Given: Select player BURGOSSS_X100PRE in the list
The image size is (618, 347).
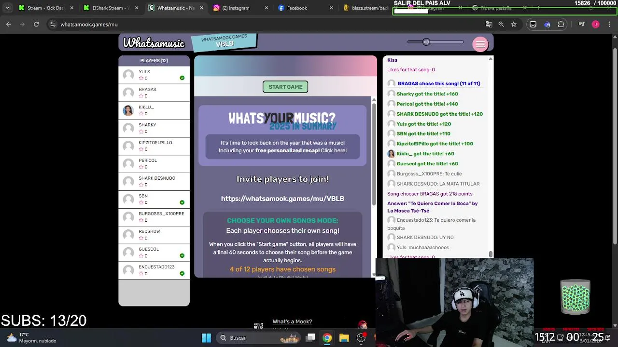Looking at the screenshot, I should point(154,217).
